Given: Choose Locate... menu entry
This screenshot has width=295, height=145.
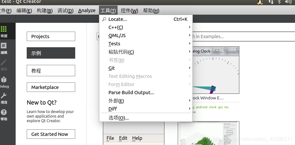Looking at the screenshot, I should click(146, 19).
